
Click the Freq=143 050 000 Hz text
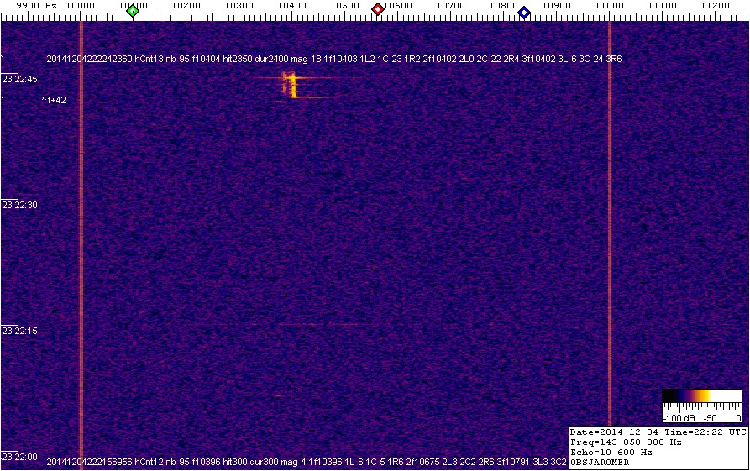pyautogui.click(x=627, y=441)
